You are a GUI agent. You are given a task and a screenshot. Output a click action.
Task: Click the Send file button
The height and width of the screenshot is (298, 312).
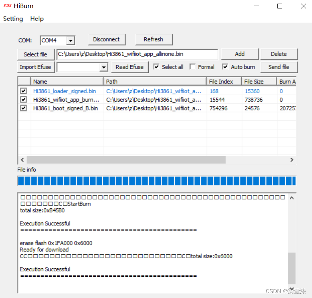tap(279, 67)
